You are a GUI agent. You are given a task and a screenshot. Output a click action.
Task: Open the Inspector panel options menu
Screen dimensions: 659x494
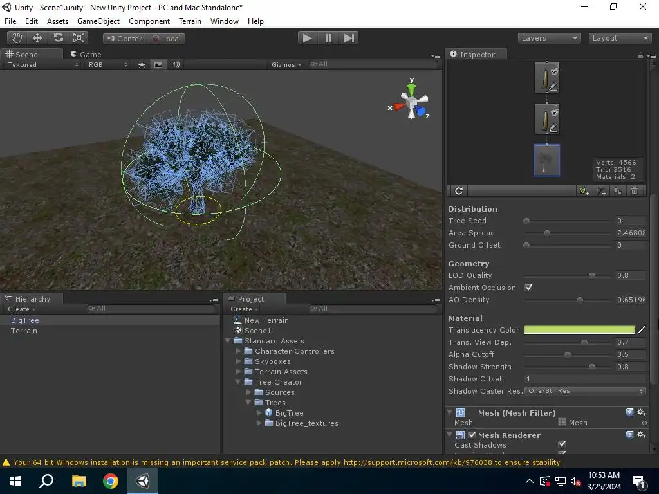click(x=651, y=56)
